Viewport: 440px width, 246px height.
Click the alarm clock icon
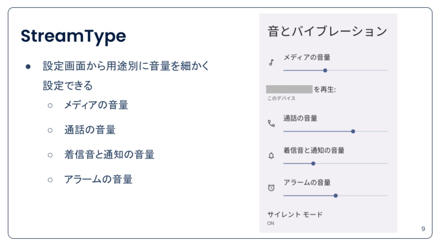tap(271, 188)
